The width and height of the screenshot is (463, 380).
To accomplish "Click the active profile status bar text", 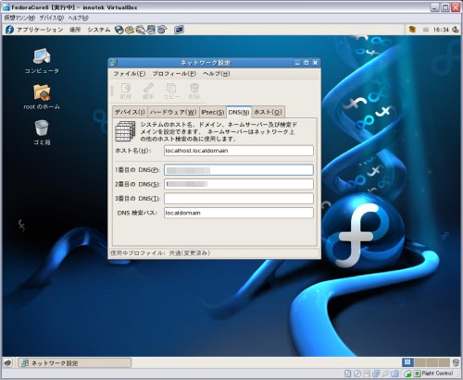I will pos(160,253).
